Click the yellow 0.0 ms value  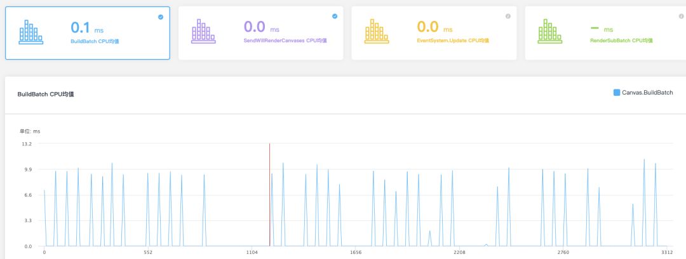tap(435, 27)
